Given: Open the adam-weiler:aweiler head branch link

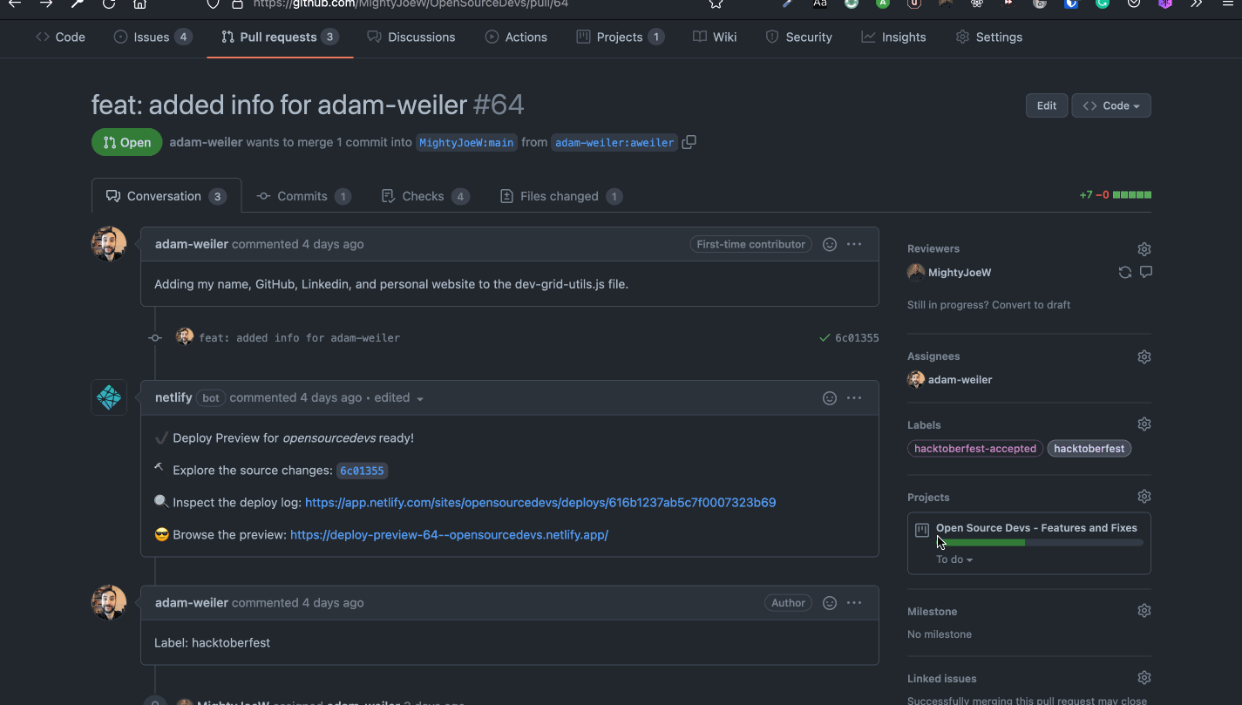Looking at the screenshot, I should pyautogui.click(x=614, y=143).
